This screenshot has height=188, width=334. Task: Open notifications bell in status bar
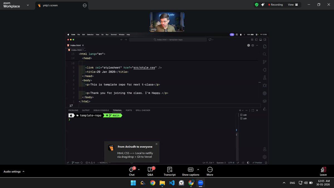click(x=266, y=163)
